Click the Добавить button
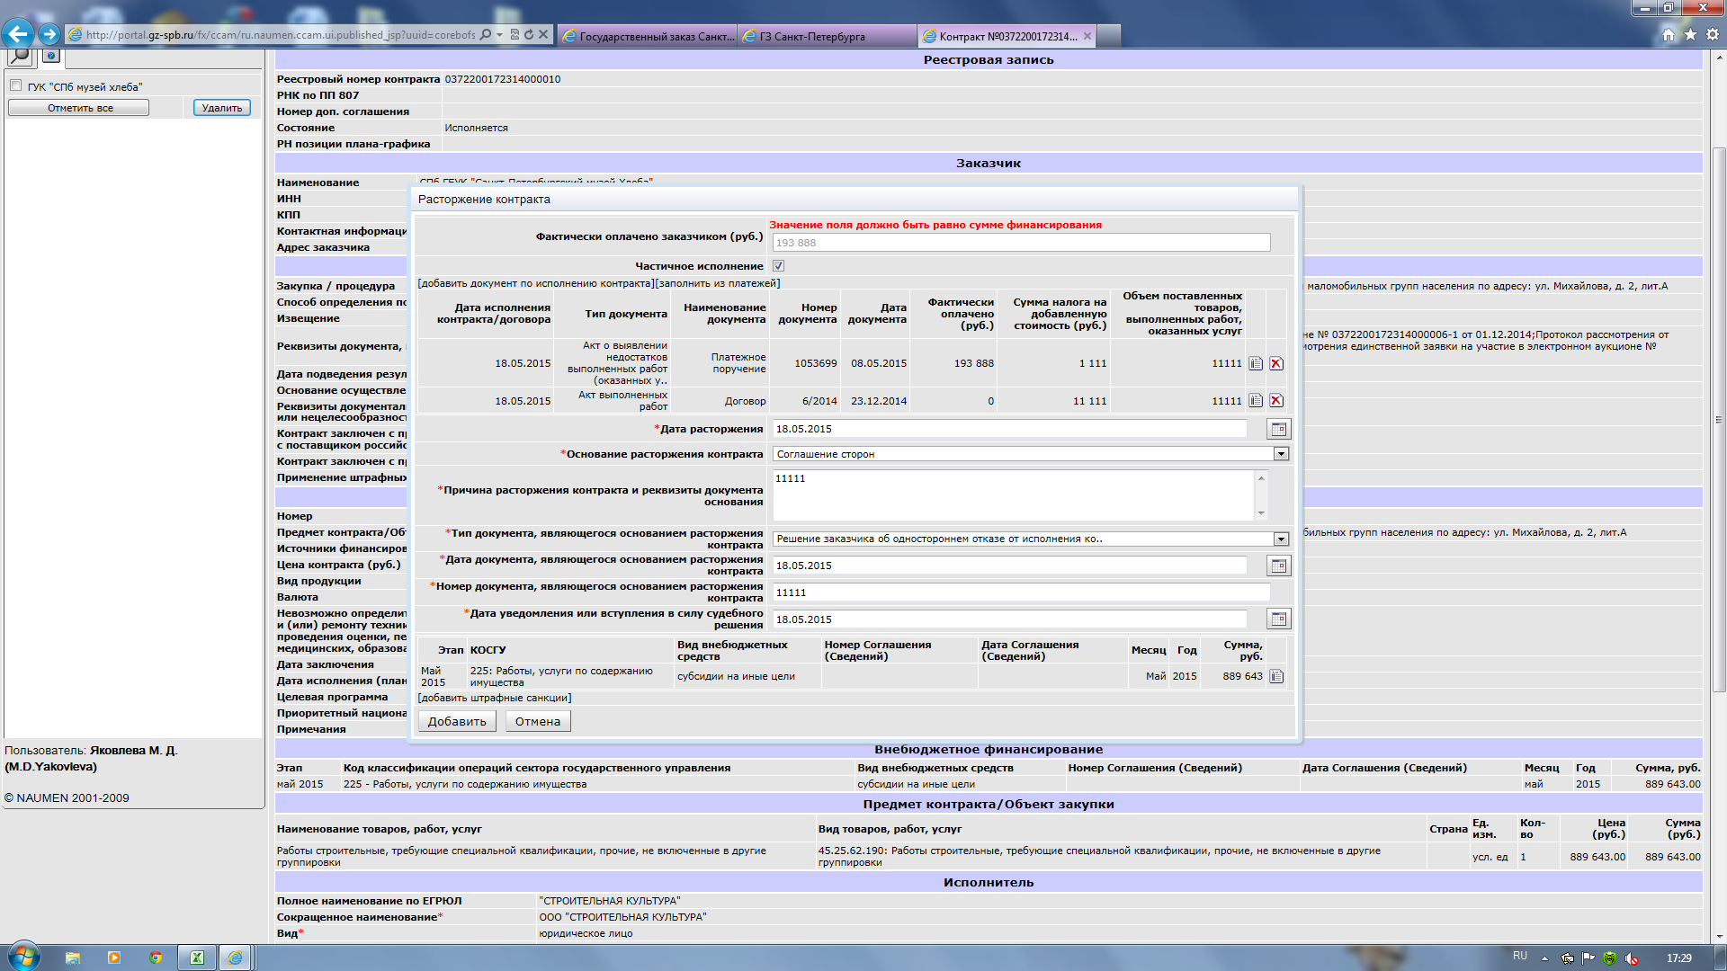Viewport: 1727px width, 971px height. (x=457, y=721)
